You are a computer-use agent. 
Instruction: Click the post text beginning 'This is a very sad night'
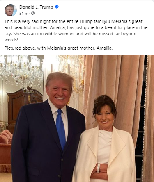[x=76, y=31]
